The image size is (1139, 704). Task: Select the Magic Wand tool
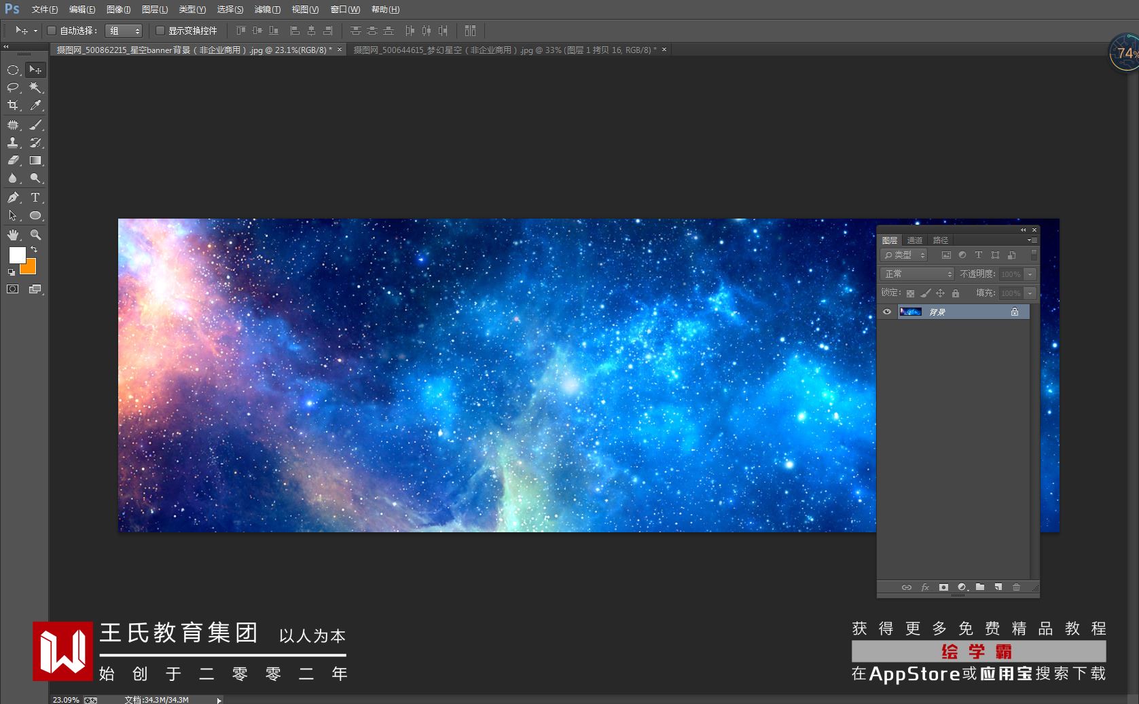pos(35,88)
